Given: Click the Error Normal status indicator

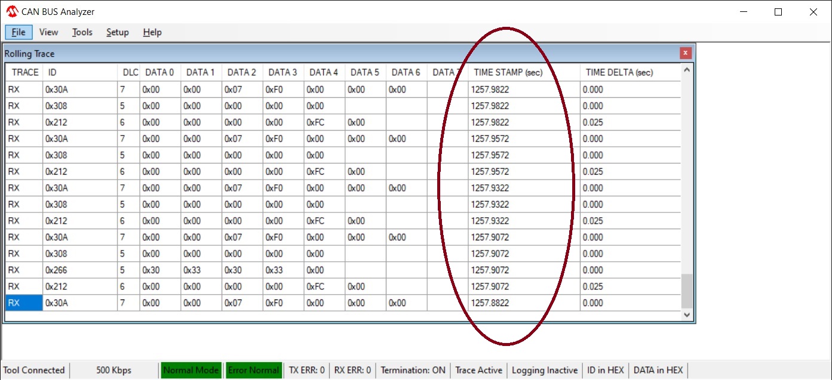Looking at the screenshot, I should click(253, 370).
